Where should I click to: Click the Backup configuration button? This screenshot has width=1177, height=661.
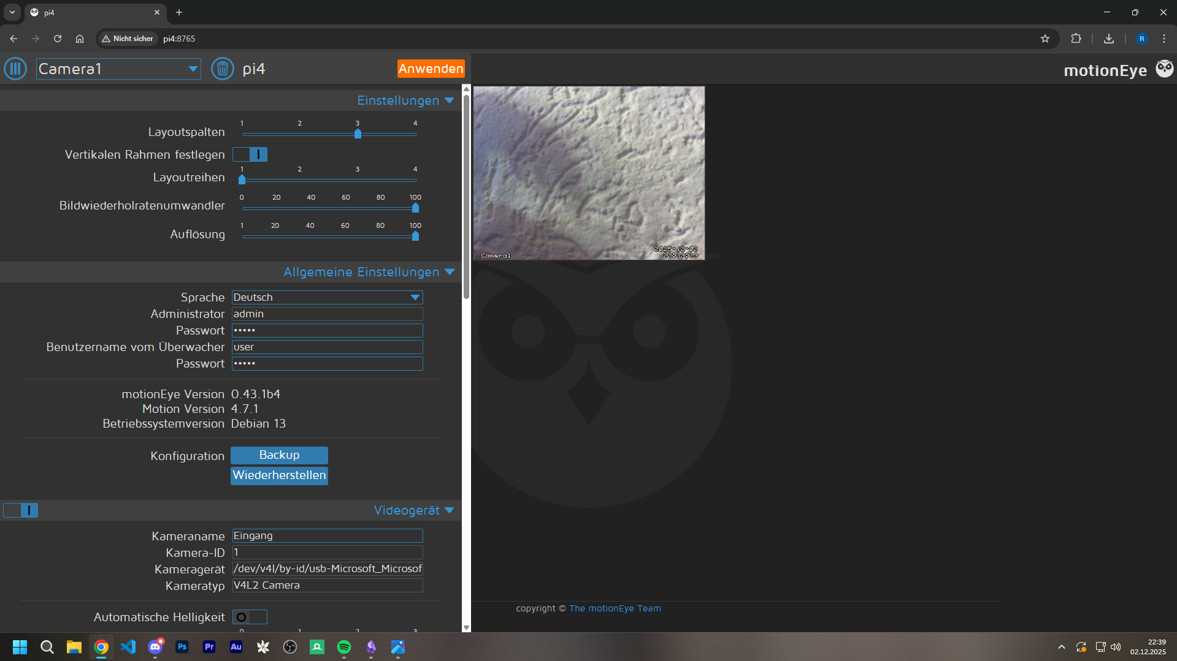279,455
